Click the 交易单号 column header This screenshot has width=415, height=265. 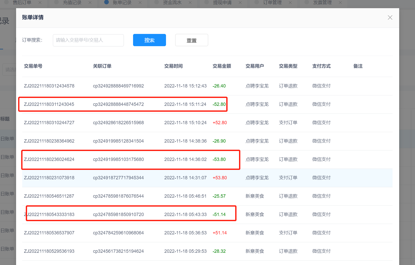33,66
